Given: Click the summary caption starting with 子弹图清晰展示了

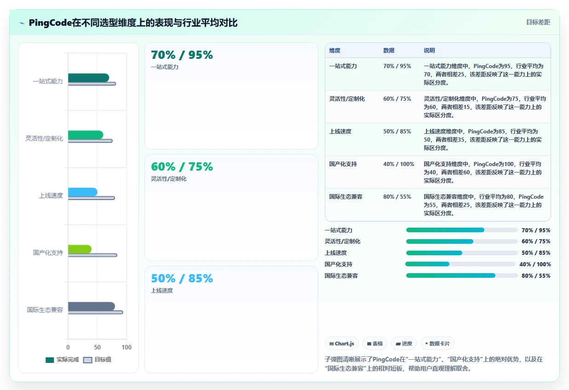Looking at the screenshot, I should tap(434, 364).
